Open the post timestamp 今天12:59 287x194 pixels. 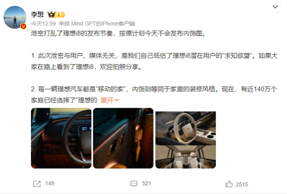43,24
